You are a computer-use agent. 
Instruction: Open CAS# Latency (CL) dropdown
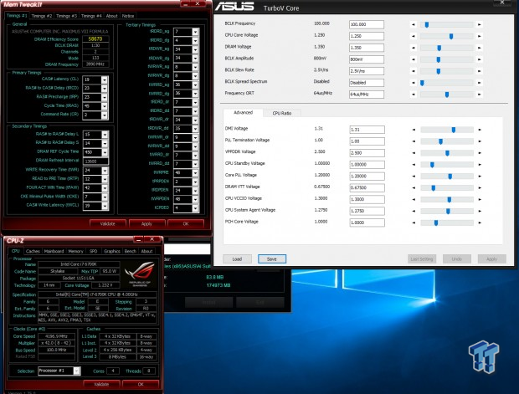105,79
